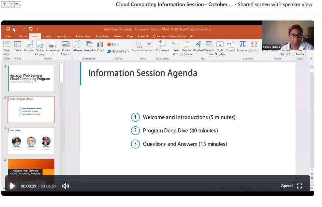Insert Slide Number
Image resolution: width=322 pixels, height=207 pixels.
point(220,48)
